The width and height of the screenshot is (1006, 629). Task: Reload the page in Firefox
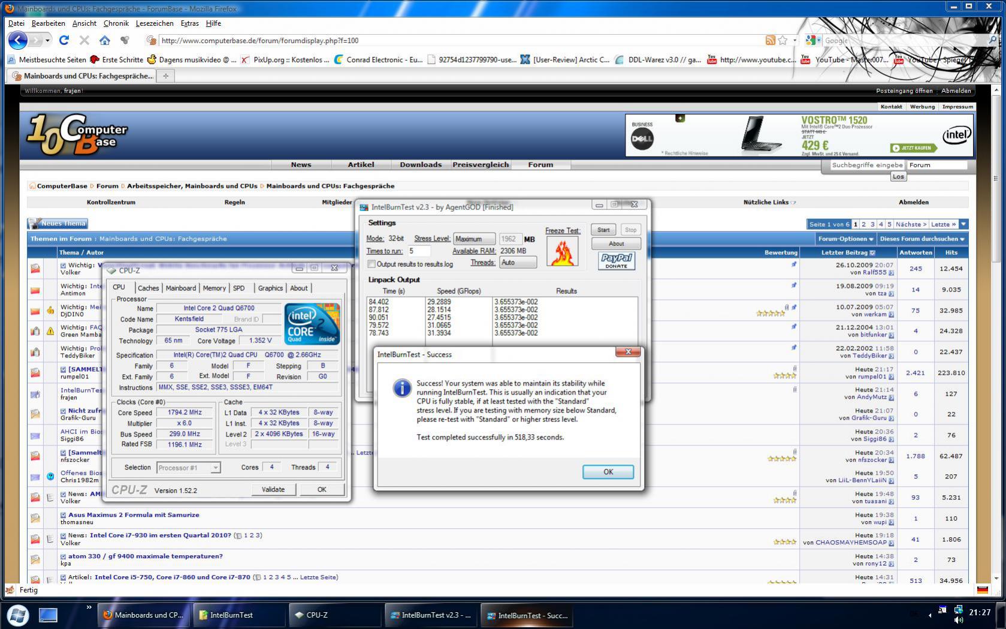64,40
